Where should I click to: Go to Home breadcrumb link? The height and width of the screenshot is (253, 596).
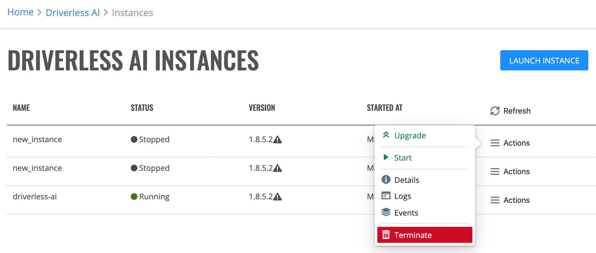pos(21,12)
